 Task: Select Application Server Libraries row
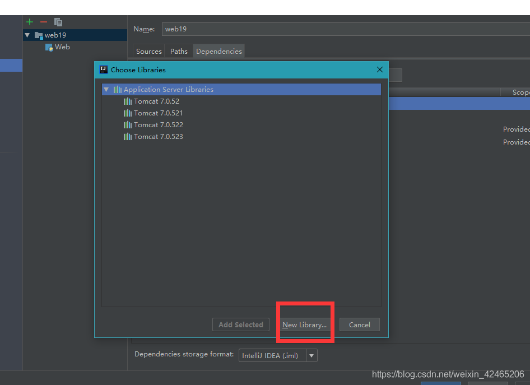pos(241,90)
